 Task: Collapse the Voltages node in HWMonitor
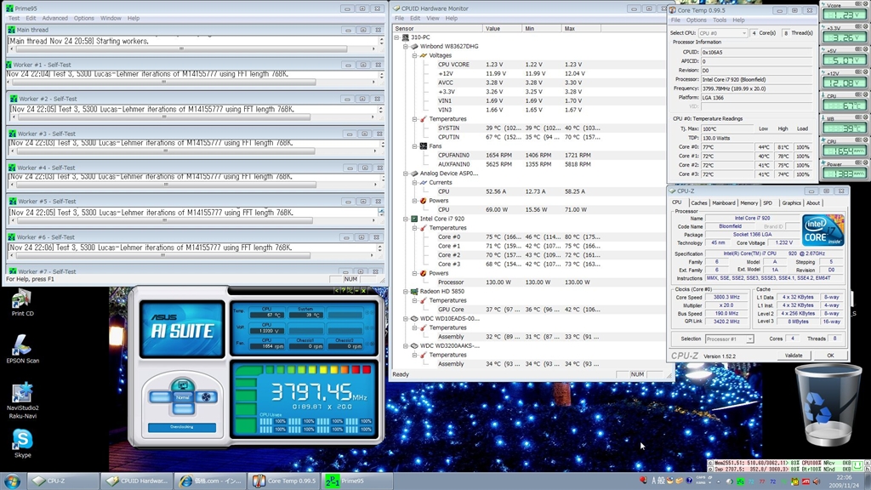pyautogui.click(x=414, y=55)
